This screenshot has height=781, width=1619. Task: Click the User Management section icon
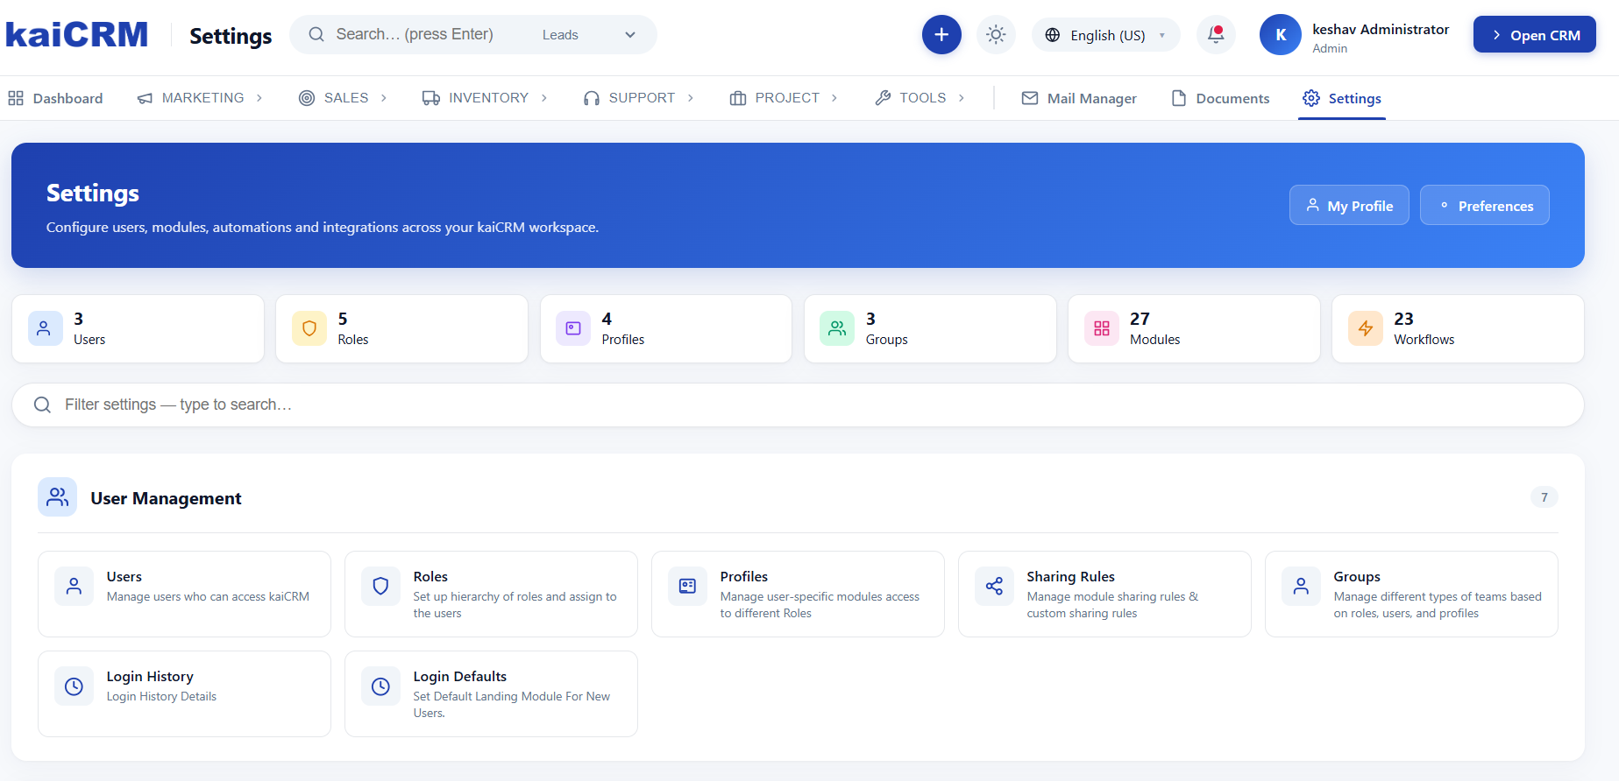[x=58, y=497]
